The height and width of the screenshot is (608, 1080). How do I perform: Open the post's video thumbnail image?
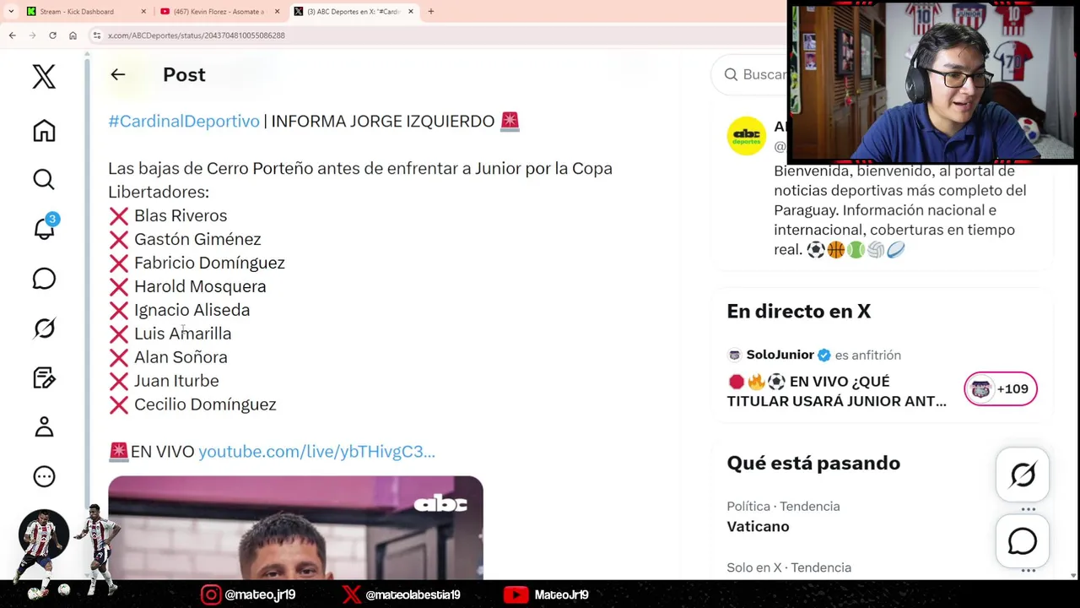point(295,528)
